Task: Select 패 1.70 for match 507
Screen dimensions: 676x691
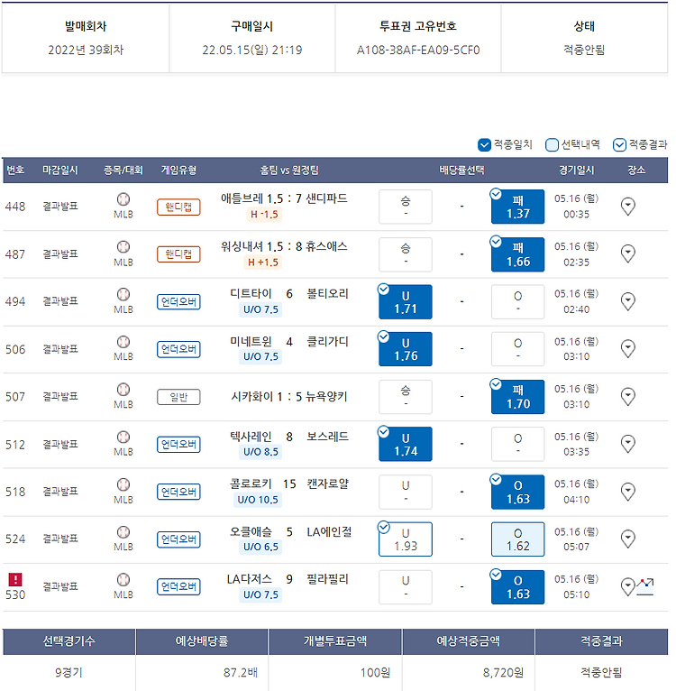Action: click(x=518, y=397)
